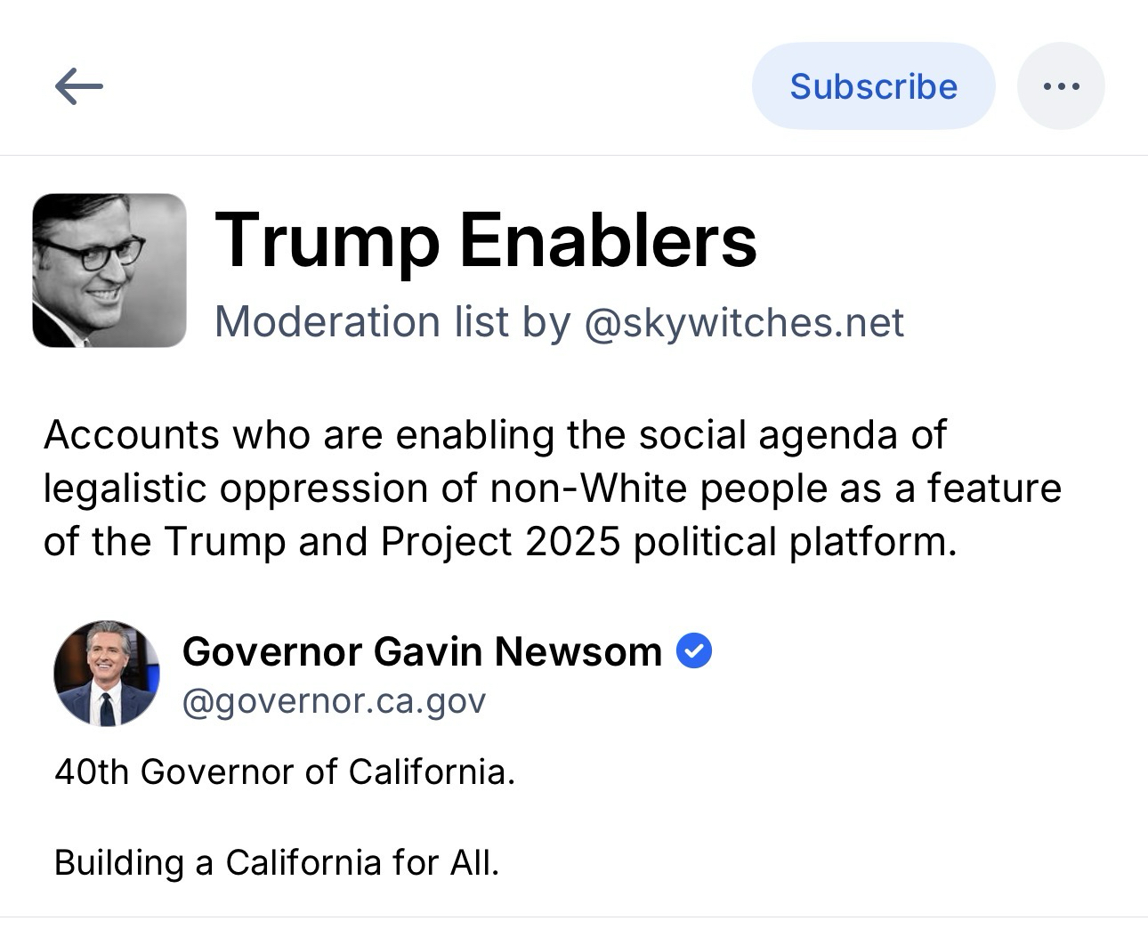The width and height of the screenshot is (1148, 929).
Task: Click "political platform" in the description
Action: coord(795,541)
